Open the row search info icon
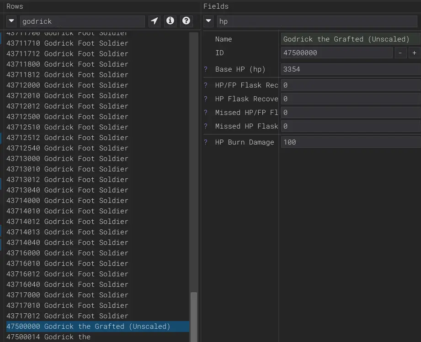Screen dimensions: 421x342 [x=170, y=21]
